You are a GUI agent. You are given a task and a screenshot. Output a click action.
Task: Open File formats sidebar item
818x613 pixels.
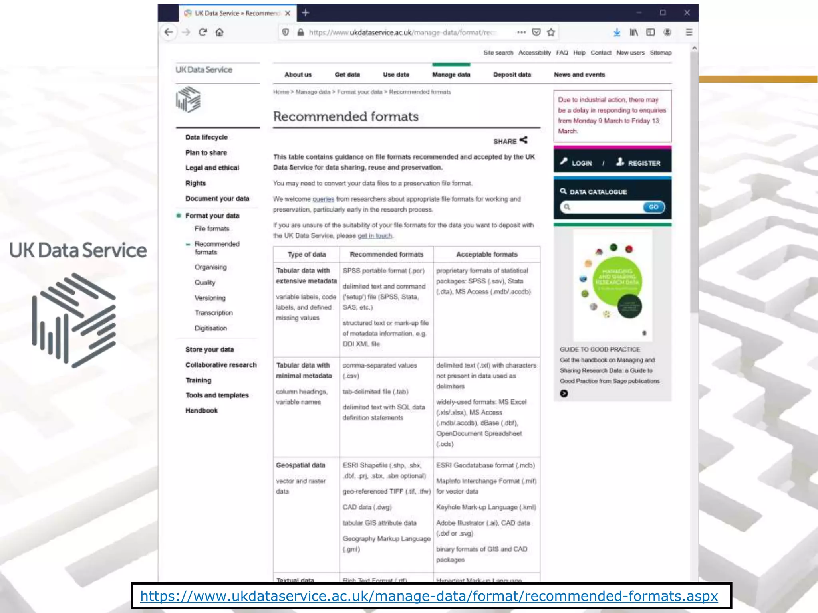(212, 229)
